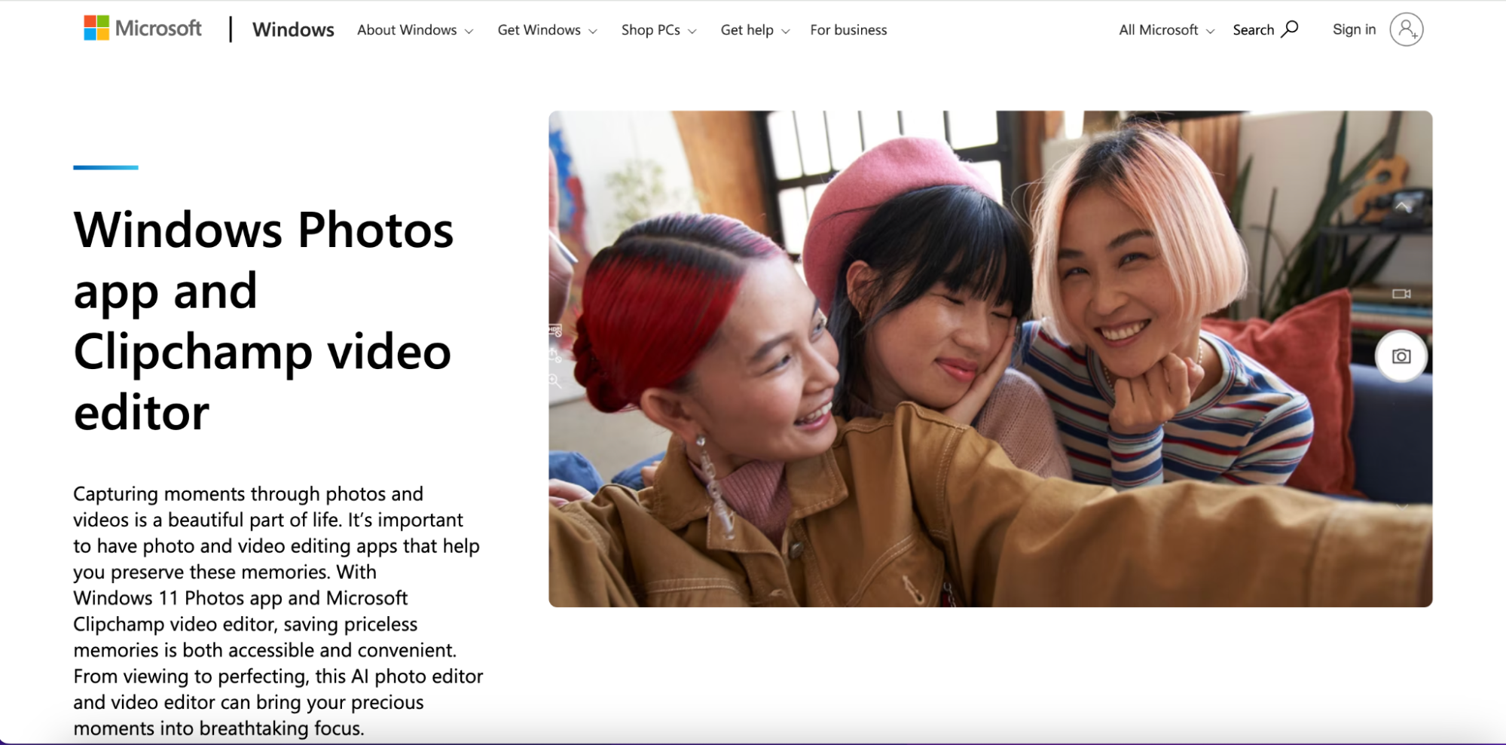1506x745 pixels.
Task: Click the Microsoft logo in the header
Action: [142, 29]
